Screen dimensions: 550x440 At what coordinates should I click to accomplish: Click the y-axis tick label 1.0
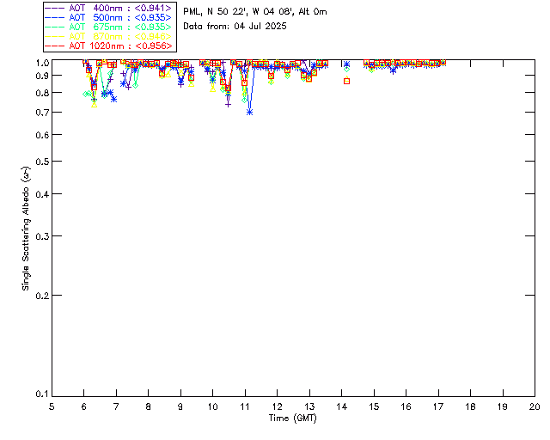point(40,63)
